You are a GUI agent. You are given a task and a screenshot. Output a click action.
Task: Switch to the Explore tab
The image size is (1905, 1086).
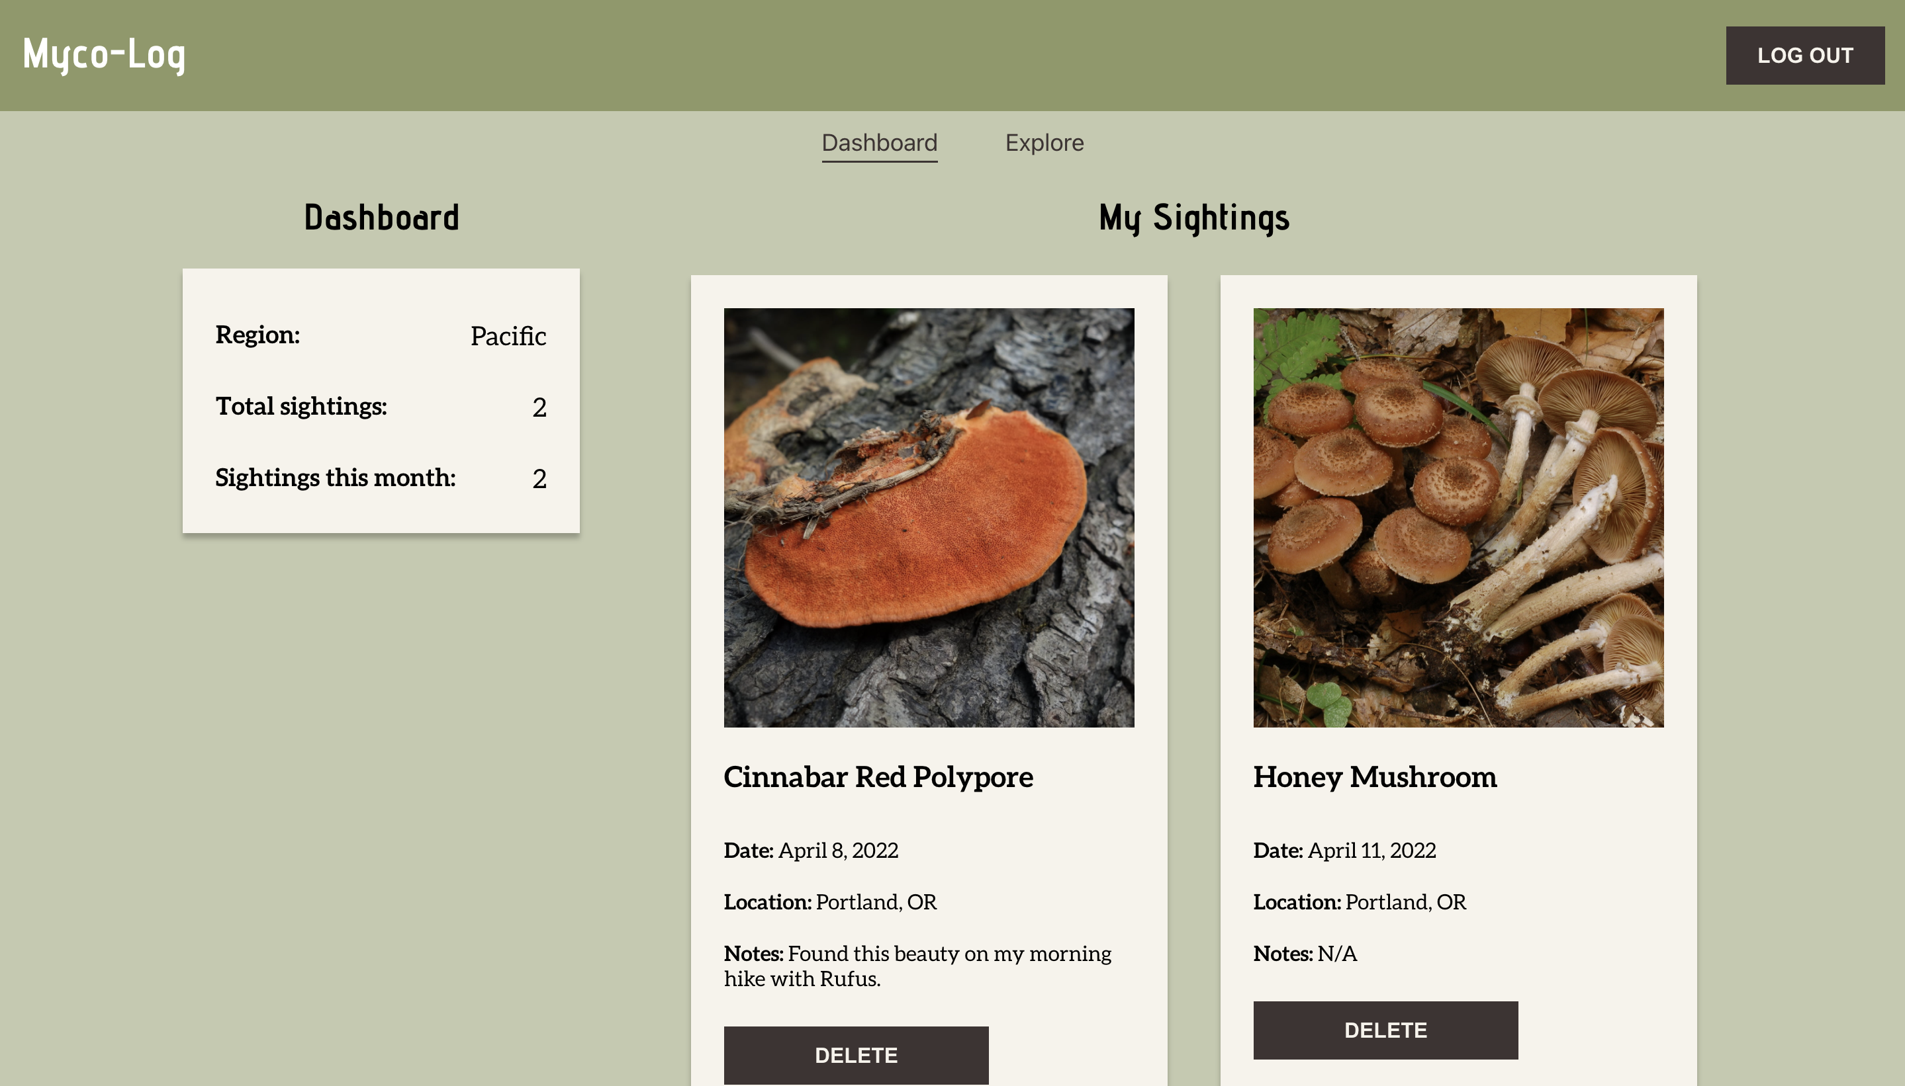point(1045,142)
